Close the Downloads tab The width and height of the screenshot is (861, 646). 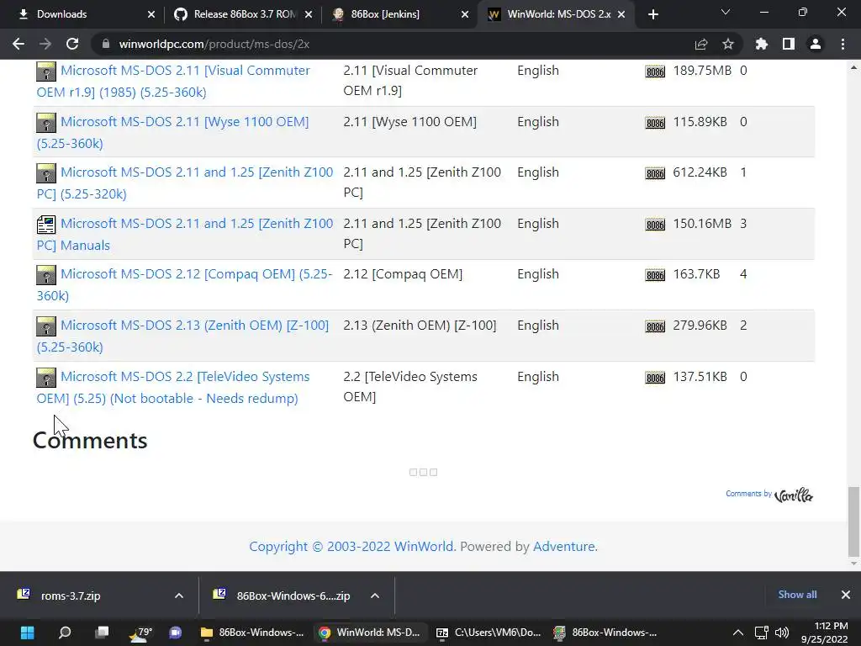[151, 14]
